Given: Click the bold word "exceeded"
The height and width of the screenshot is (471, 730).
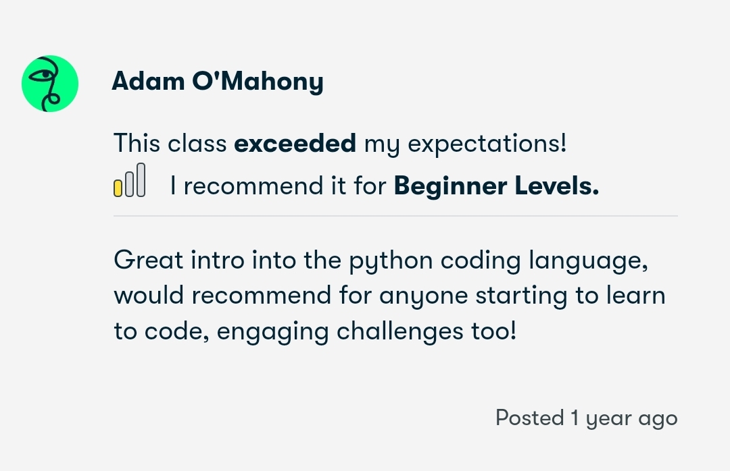Looking at the screenshot, I should coord(295,143).
